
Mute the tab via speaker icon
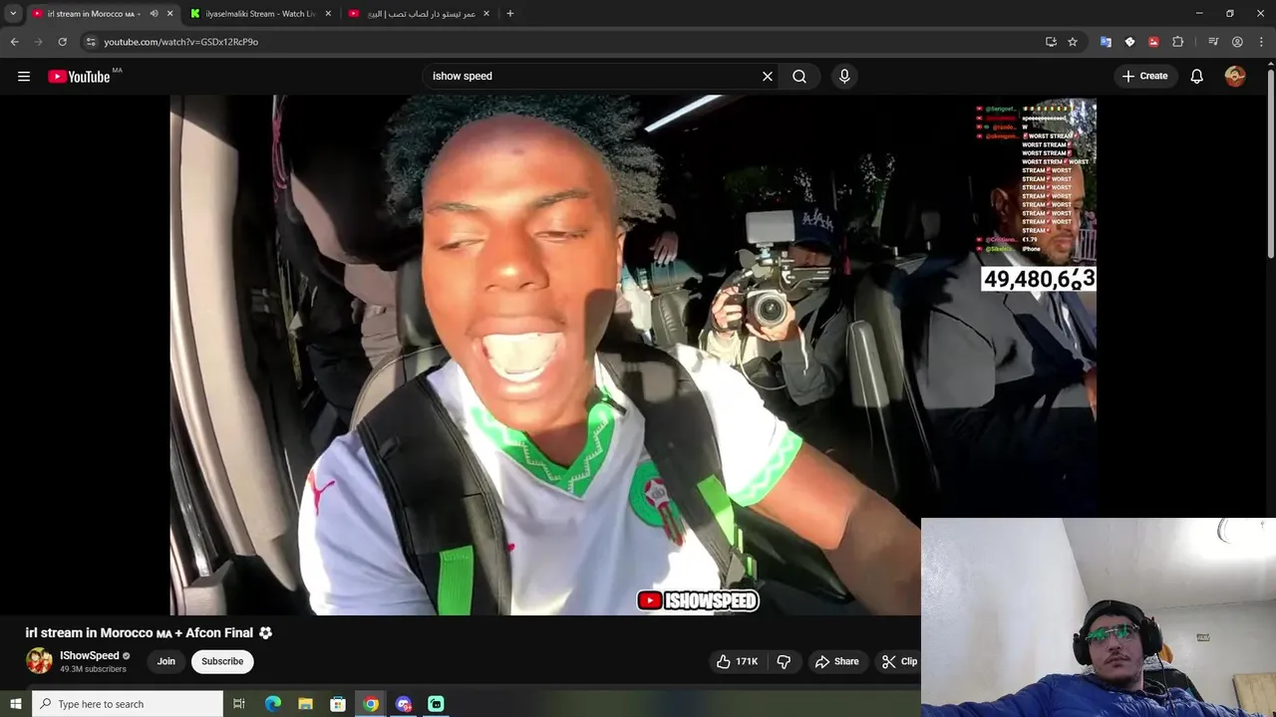[154, 13]
